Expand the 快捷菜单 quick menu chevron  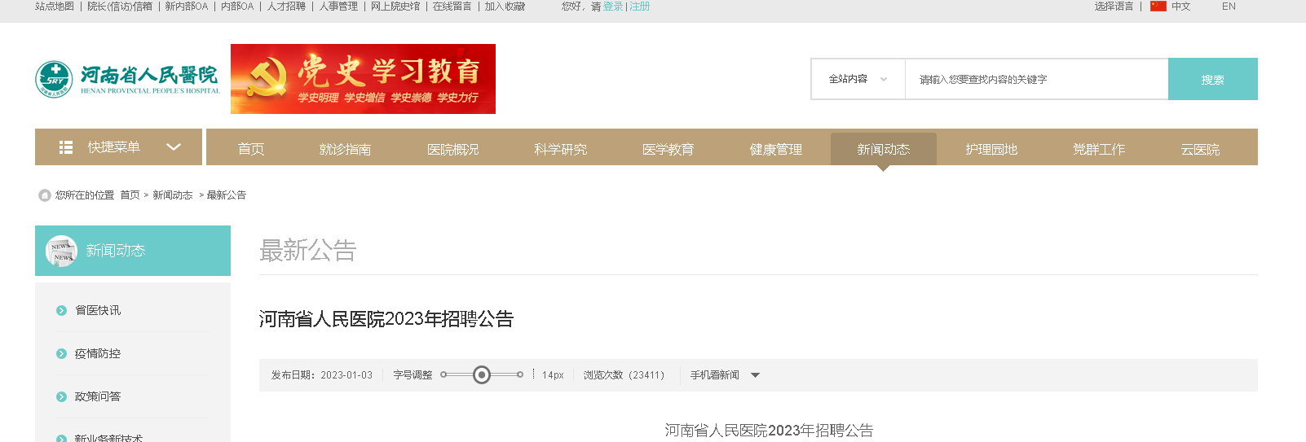pyautogui.click(x=173, y=147)
